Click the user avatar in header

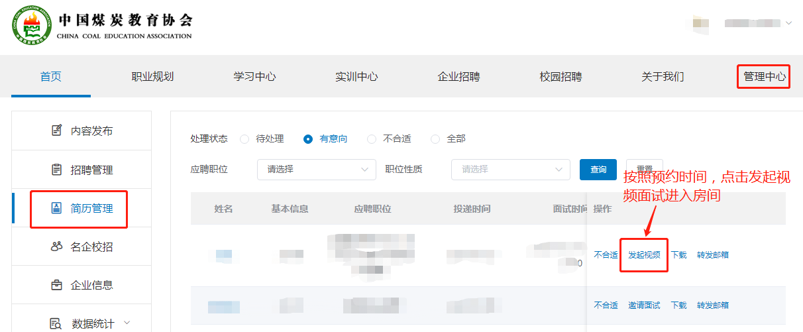(x=697, y=23)
